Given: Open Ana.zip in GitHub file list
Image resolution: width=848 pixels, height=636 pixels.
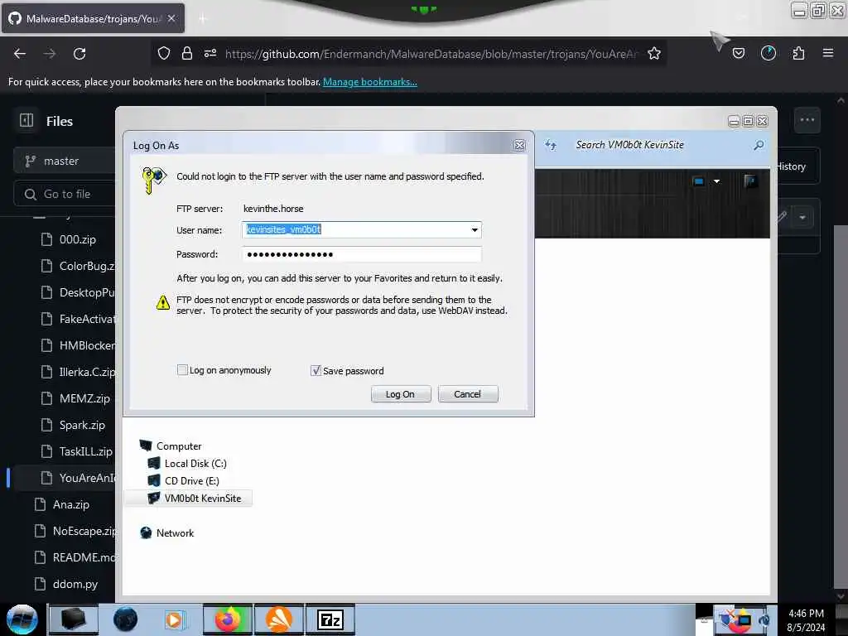Looking at the screenshot, I should tap(71, 504).
